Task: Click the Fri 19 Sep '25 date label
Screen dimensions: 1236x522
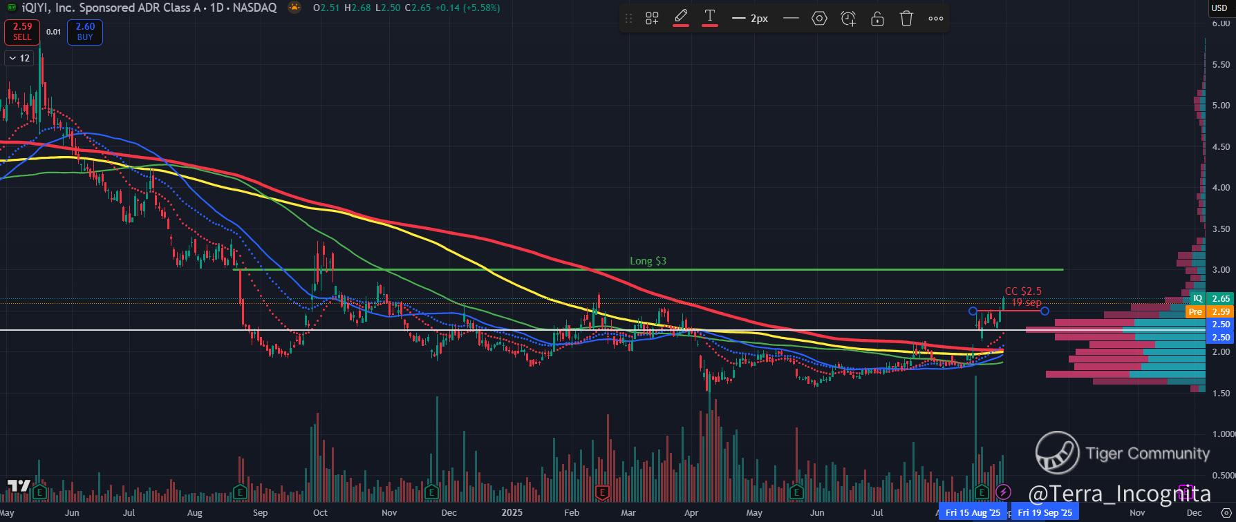Action: (1045, 512)
